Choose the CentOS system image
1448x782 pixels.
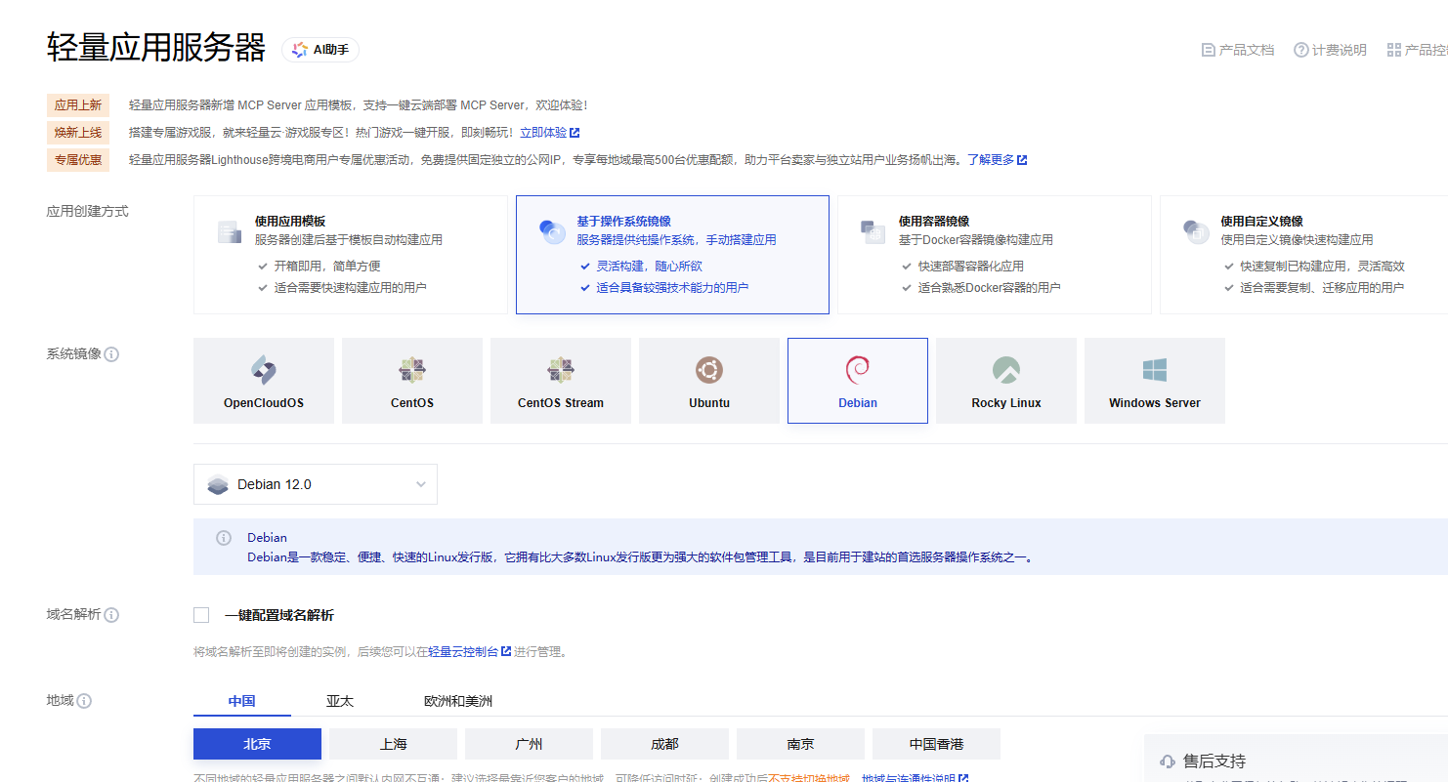click(412, 381)
